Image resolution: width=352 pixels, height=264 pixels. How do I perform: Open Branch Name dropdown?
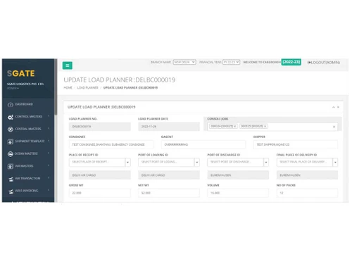(184, 62)
